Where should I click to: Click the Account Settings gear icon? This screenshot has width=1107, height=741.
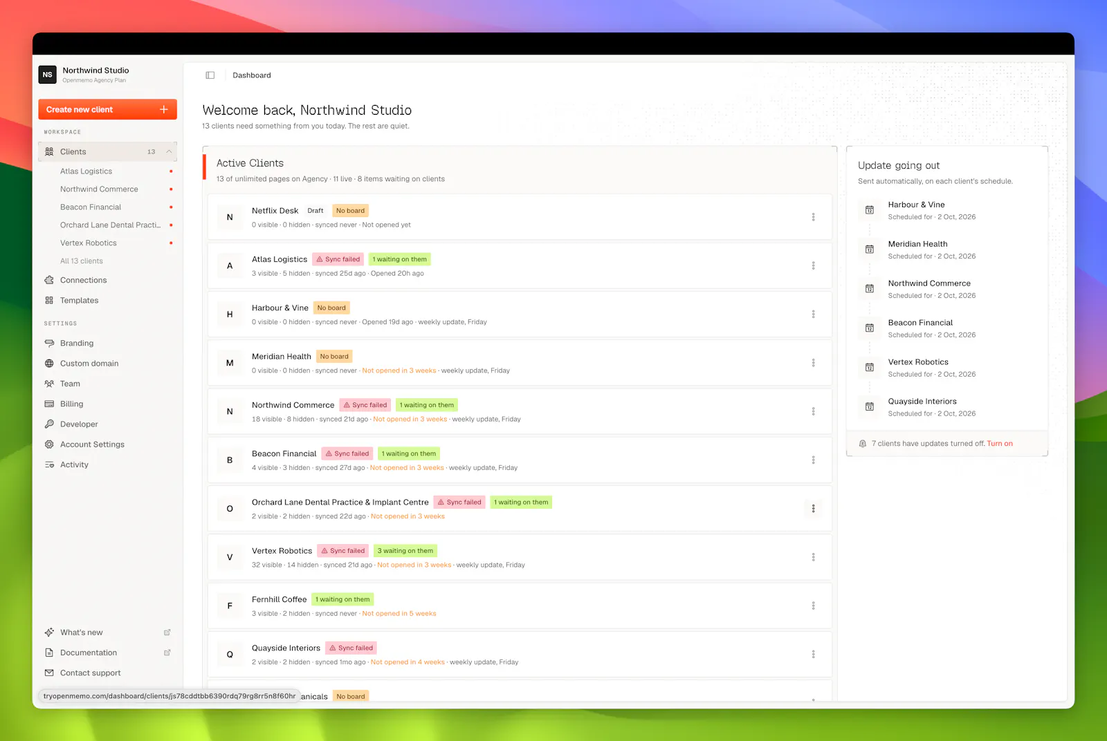[x=49, y=444]
